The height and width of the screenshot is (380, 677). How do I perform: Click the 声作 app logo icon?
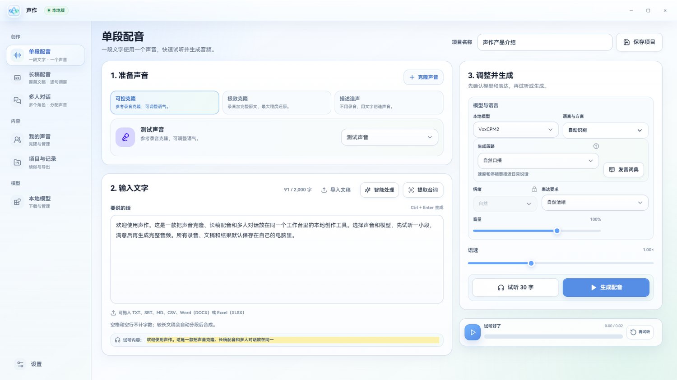(x=14, y=10)
